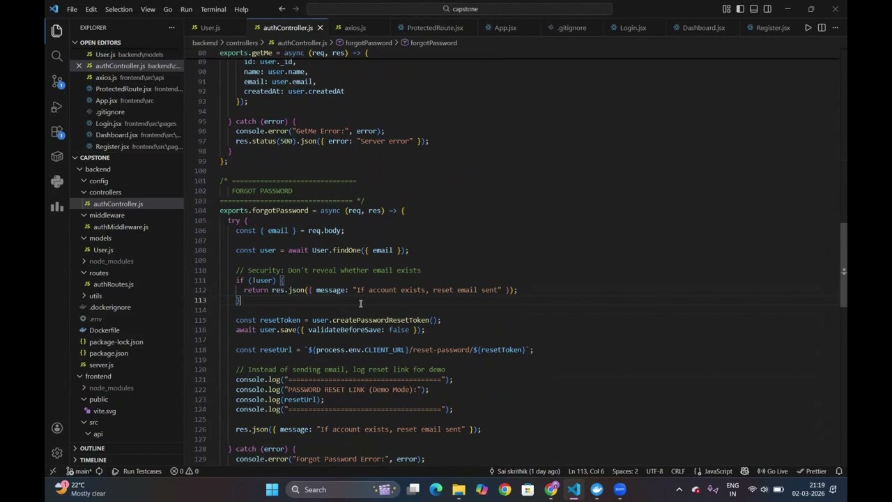
Task: Open Windows Start menu
Action: pos(272,489)
